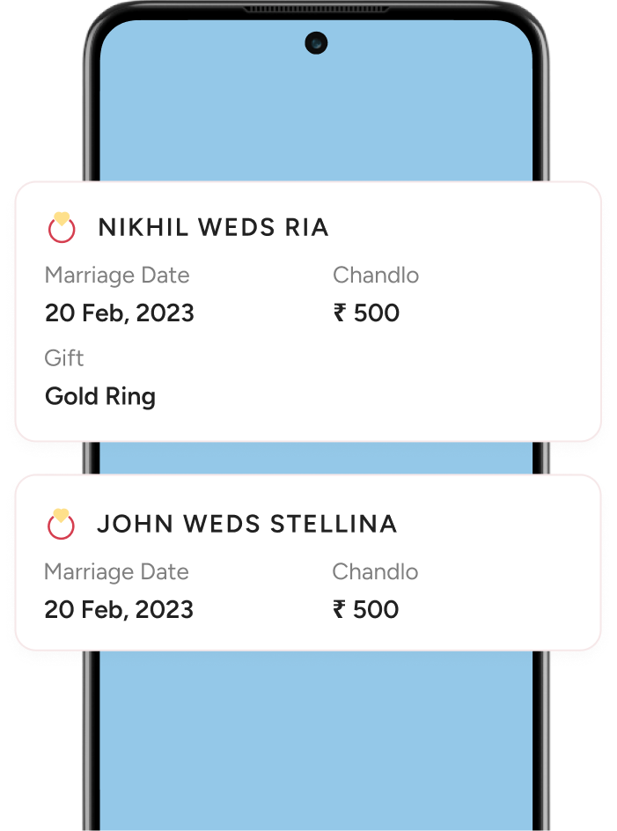Click the Gift label
Image resolution: width=617 pixels, height=831 pixels.
coord(64,358)
